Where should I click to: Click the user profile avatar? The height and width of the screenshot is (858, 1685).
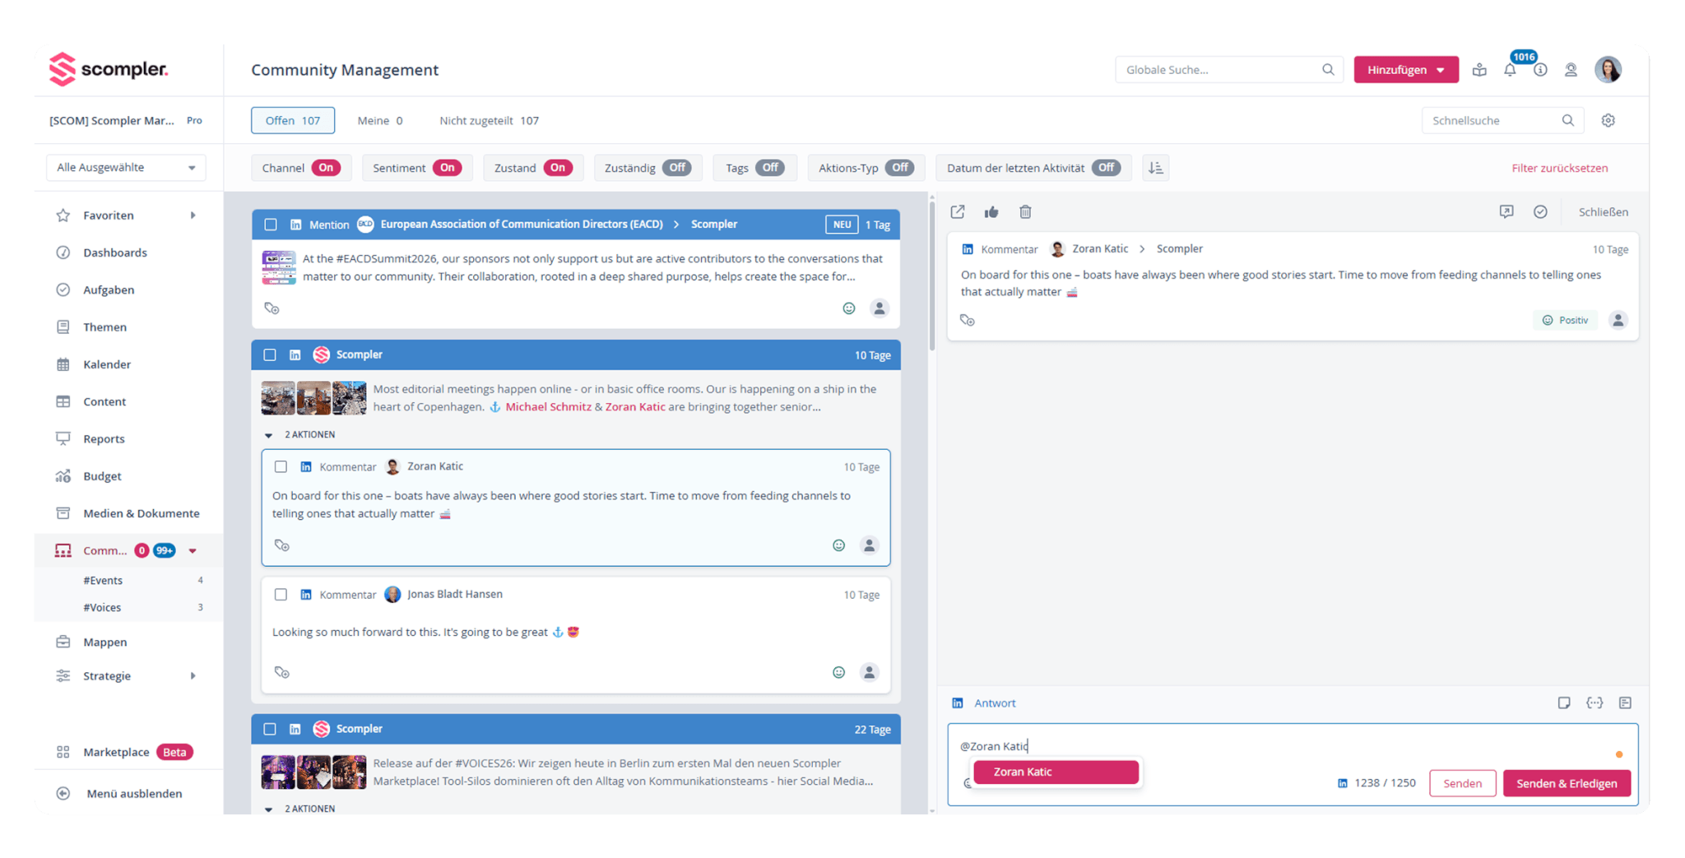(x=1608, y=70)
